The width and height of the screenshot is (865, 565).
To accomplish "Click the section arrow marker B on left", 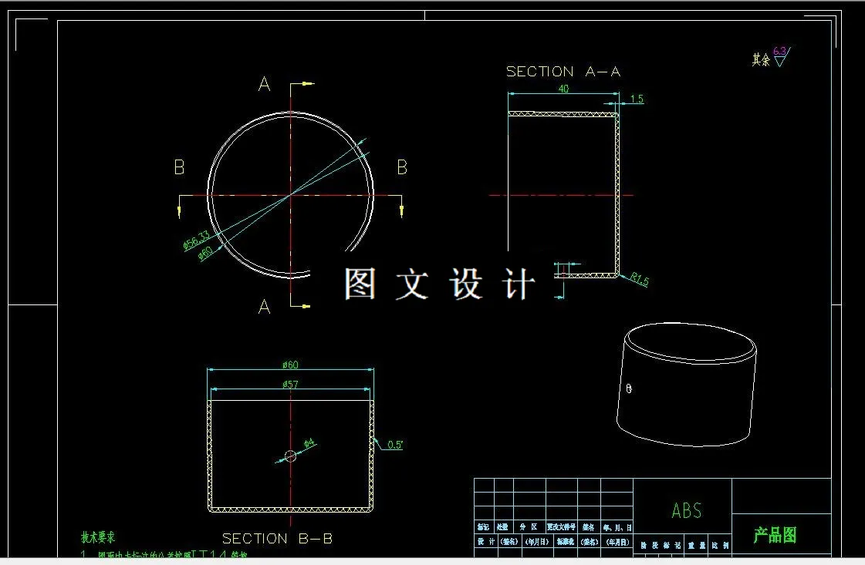I will [180, 166].
